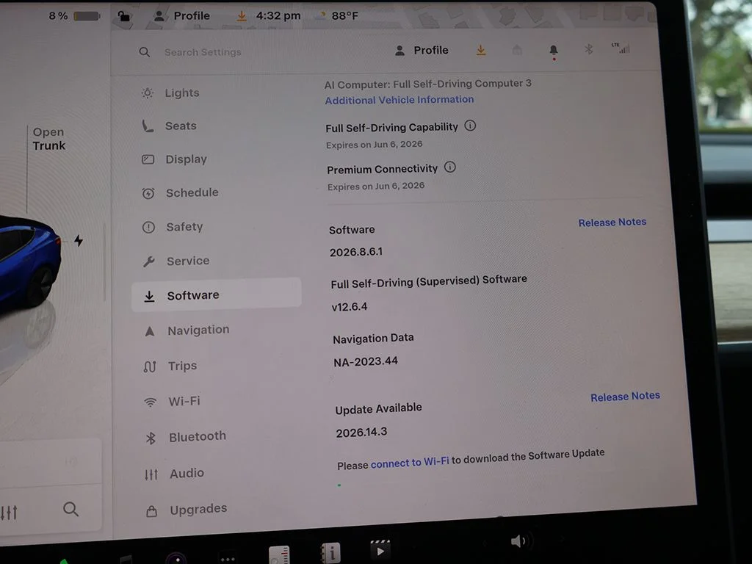Open the app launcher three-dots icon
752x564 pixels.
point(228,559)
